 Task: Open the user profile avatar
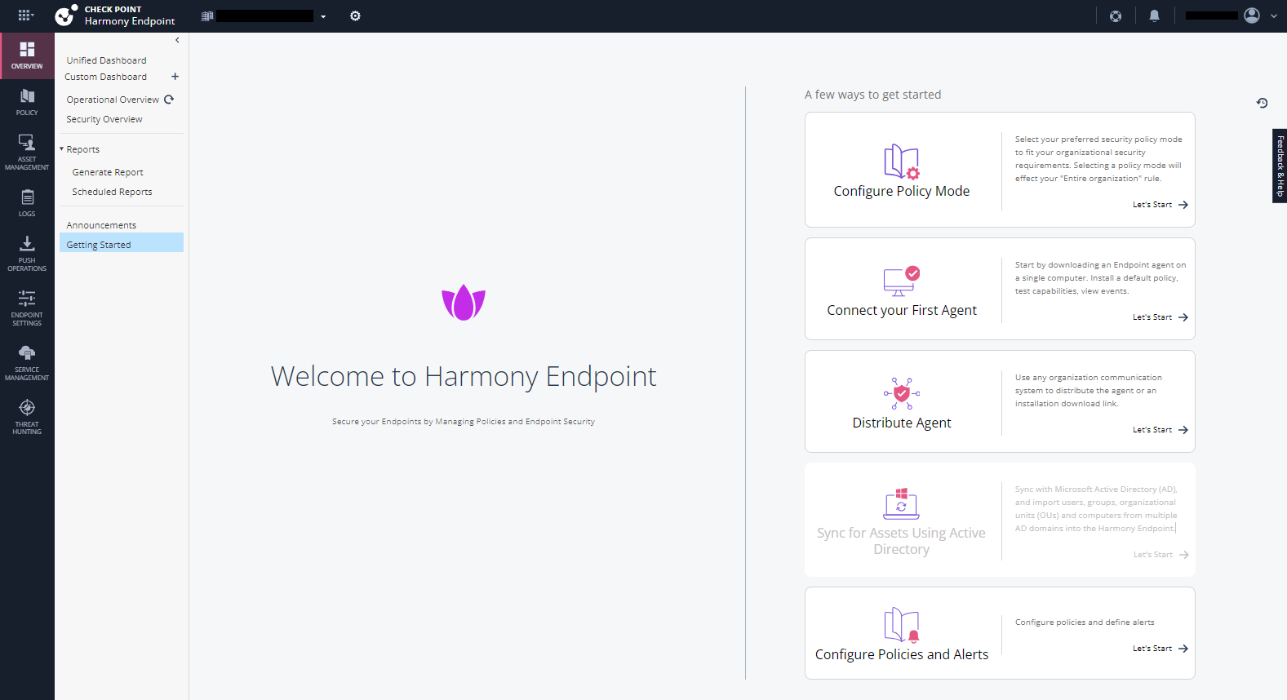[1252, 16]
